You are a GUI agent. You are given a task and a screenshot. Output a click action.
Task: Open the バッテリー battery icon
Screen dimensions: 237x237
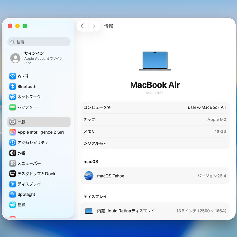pyautogui.click(x=13, y=107)
